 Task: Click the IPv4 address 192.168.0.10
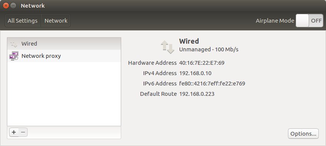coord(195,73)
